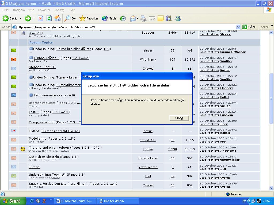Open Favoriter star toolbar button
Viewport: 274px width, 205px height.
(x=89, y=18)
